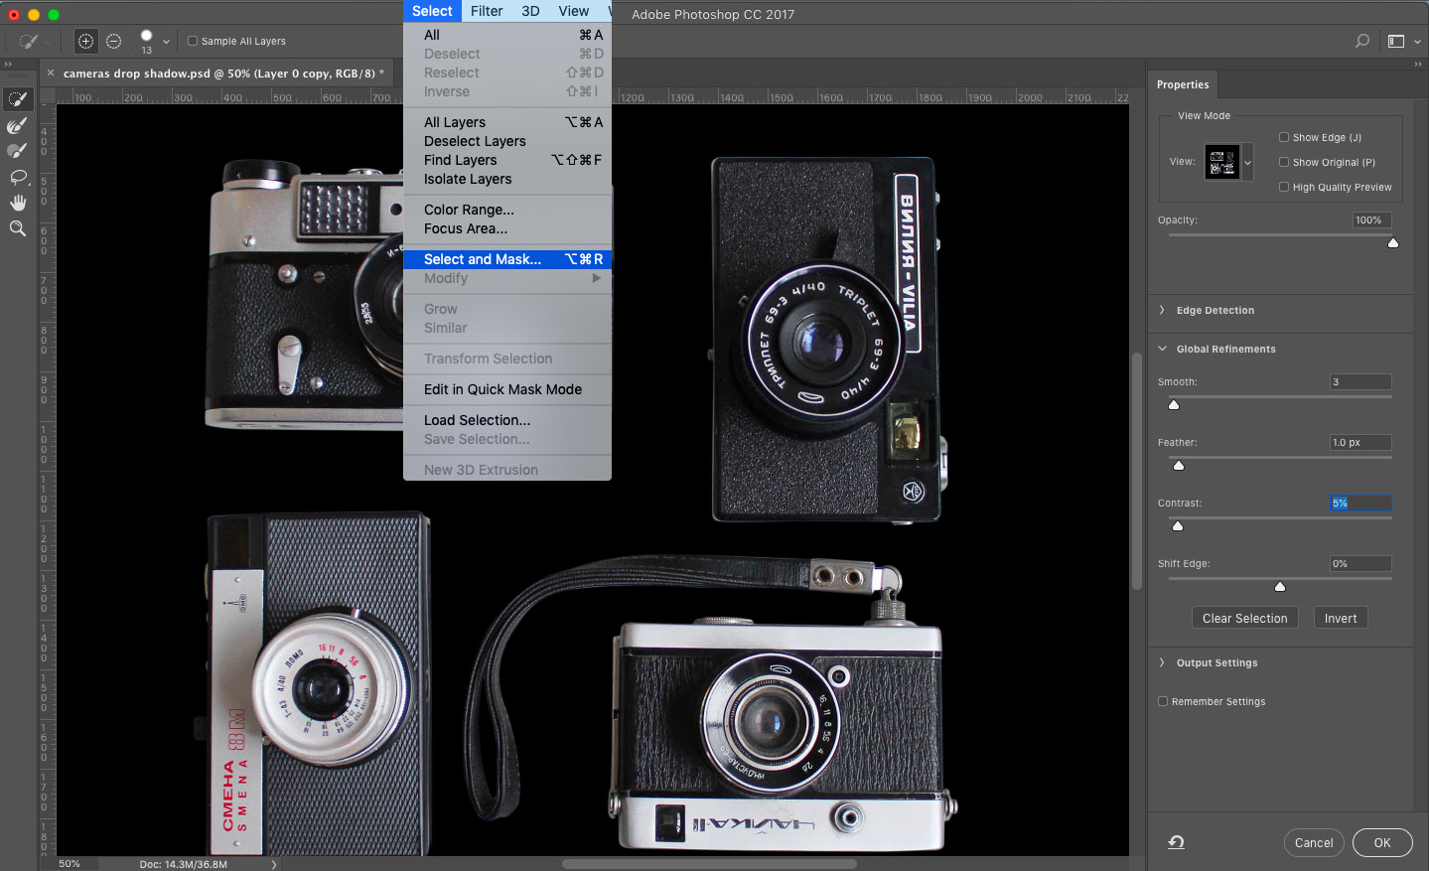This screenshot has width=1429, height=871.
Task: Click the status bar info arrow near Doc size
Action: (x=274, y=864)
